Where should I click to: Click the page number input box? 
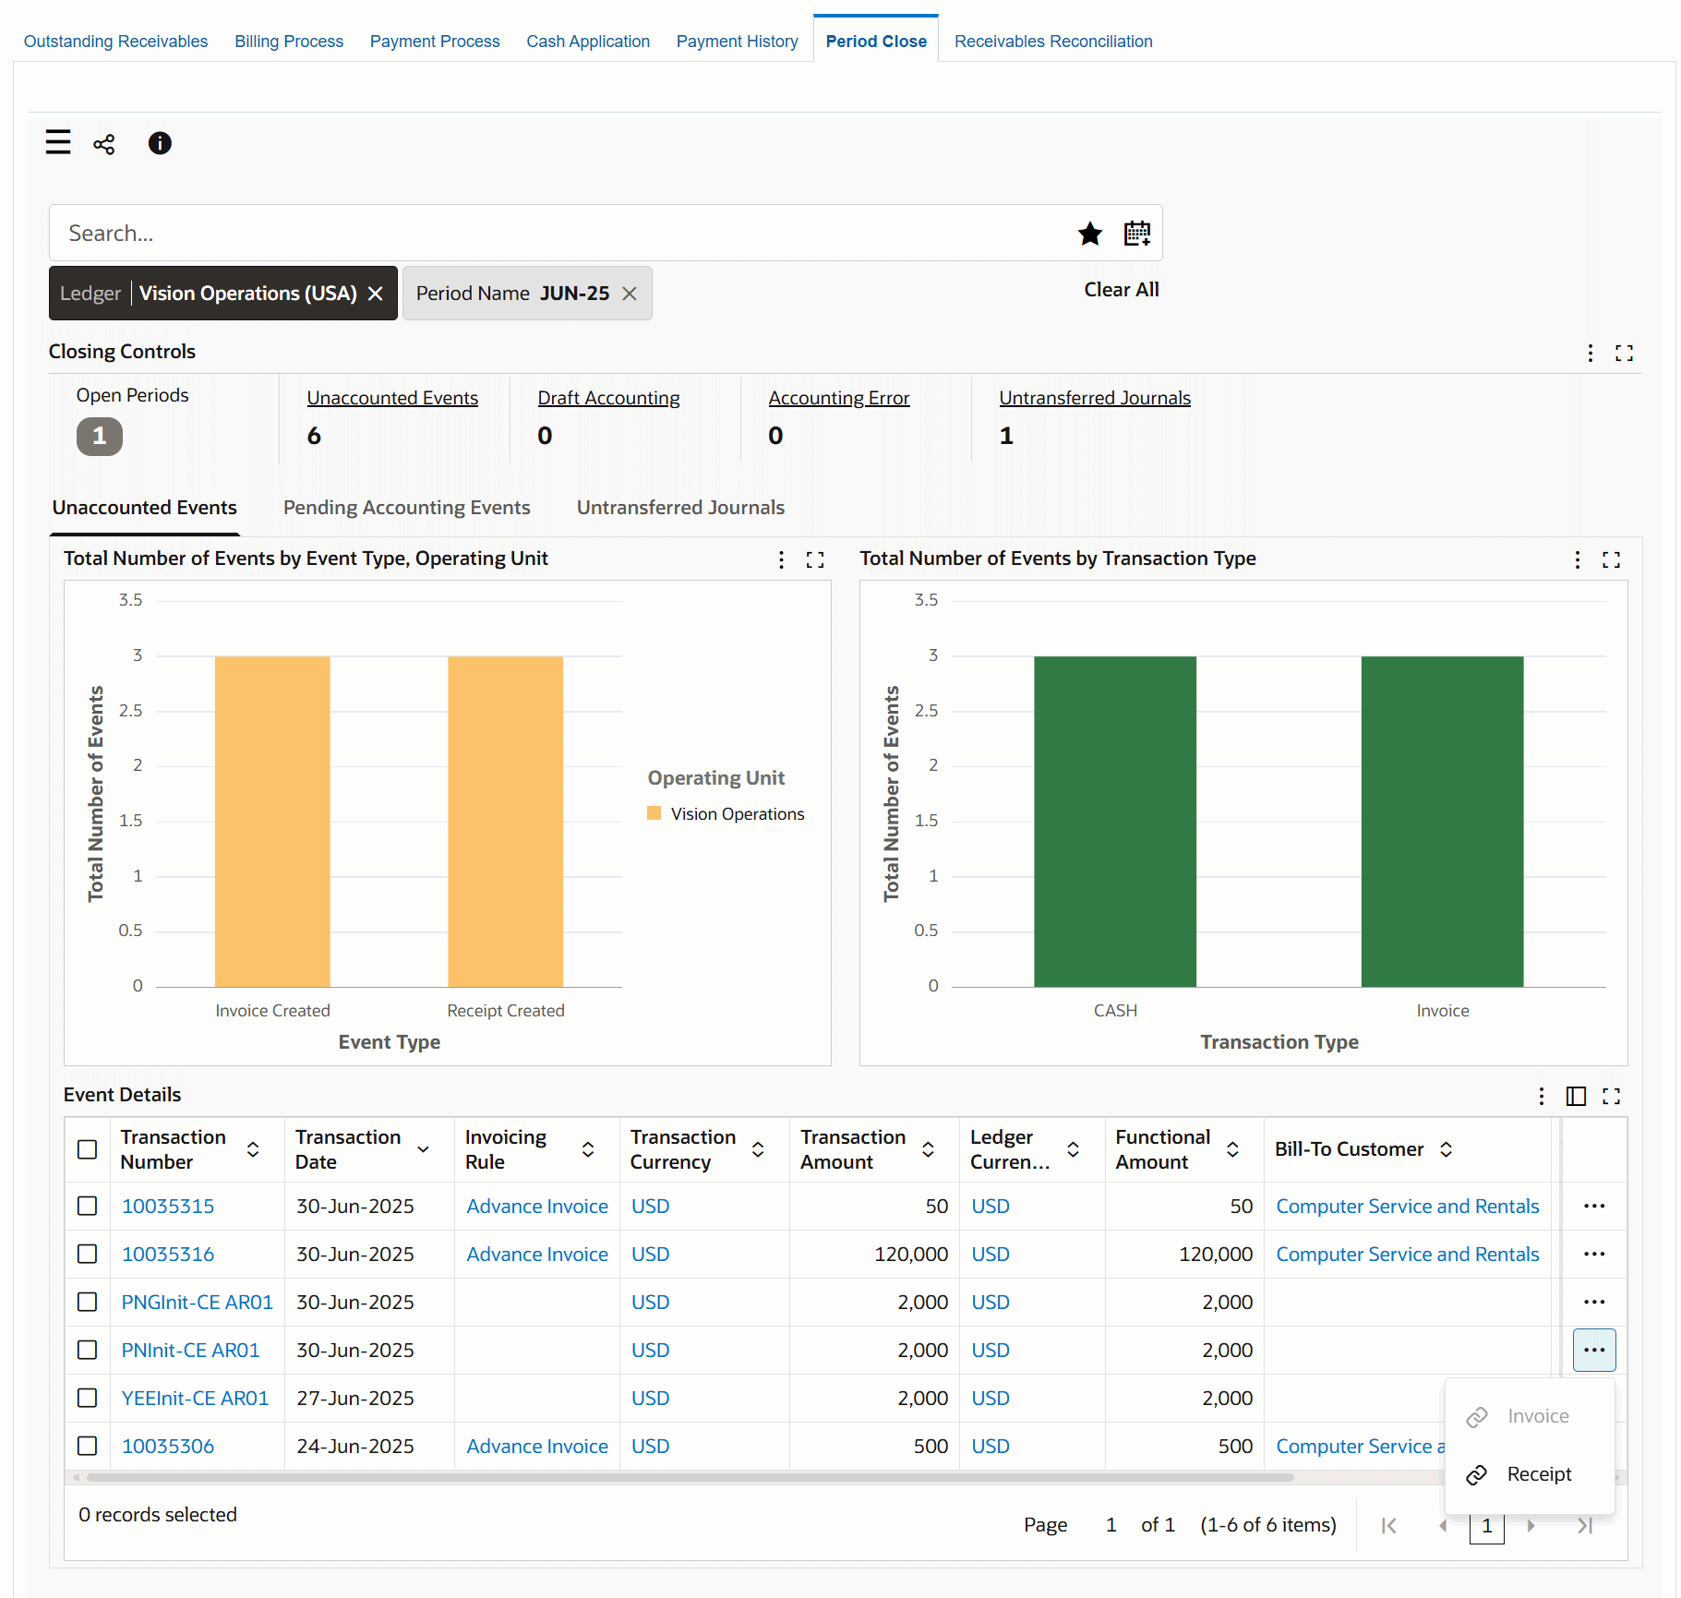pyautogui.click(x=1486, y=1526)
